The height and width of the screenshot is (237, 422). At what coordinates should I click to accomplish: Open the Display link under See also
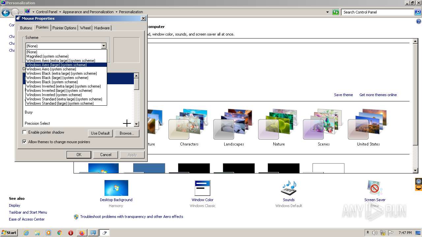(x=15, y=205)
